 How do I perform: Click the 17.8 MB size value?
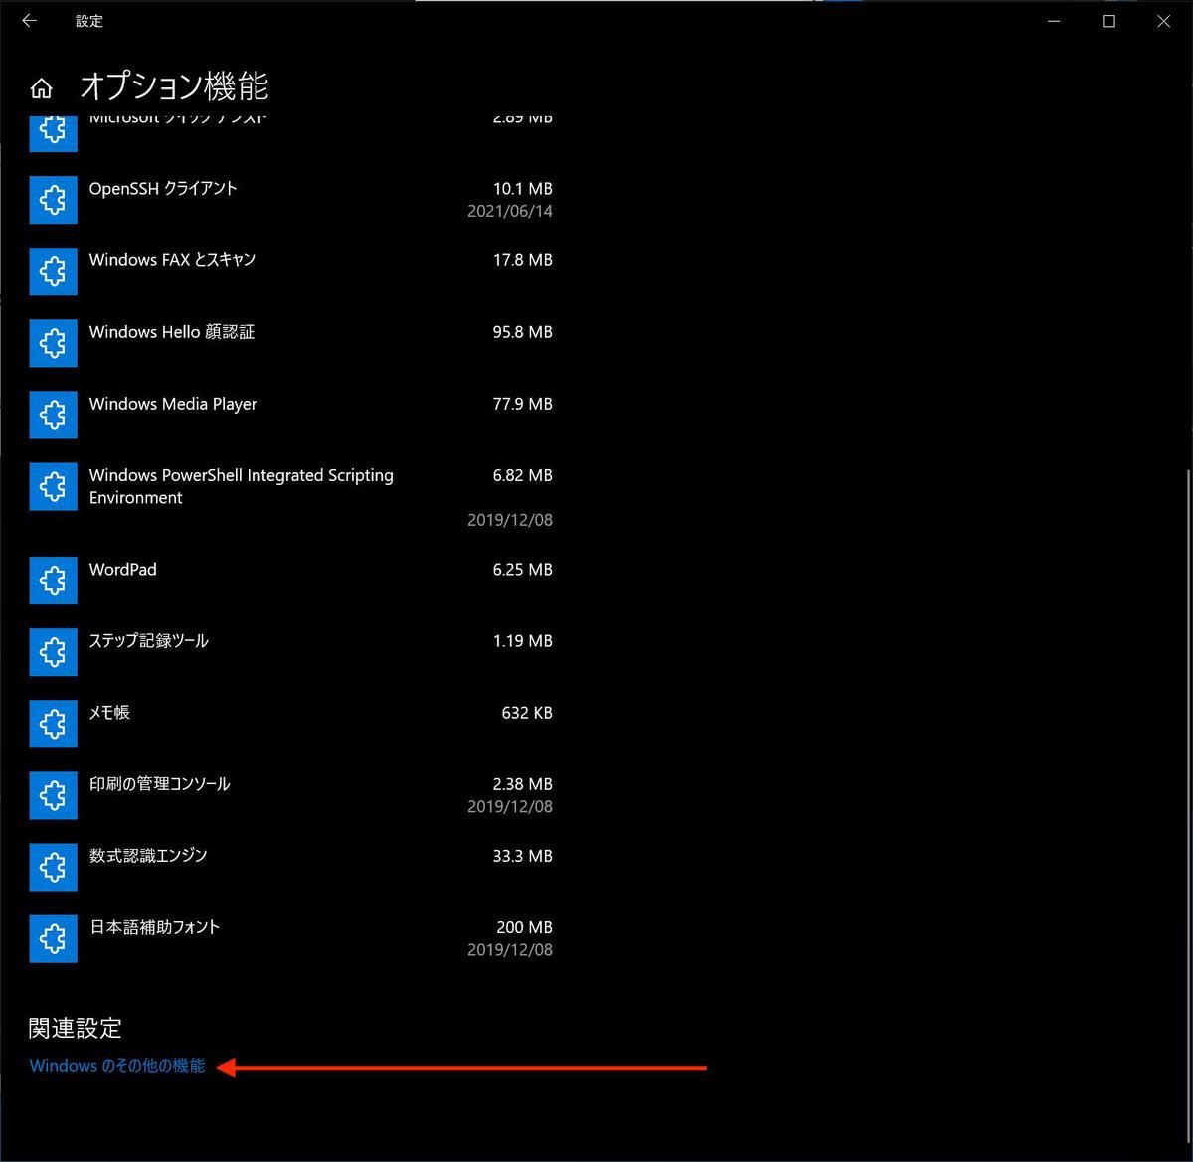(x=522, y=259)
